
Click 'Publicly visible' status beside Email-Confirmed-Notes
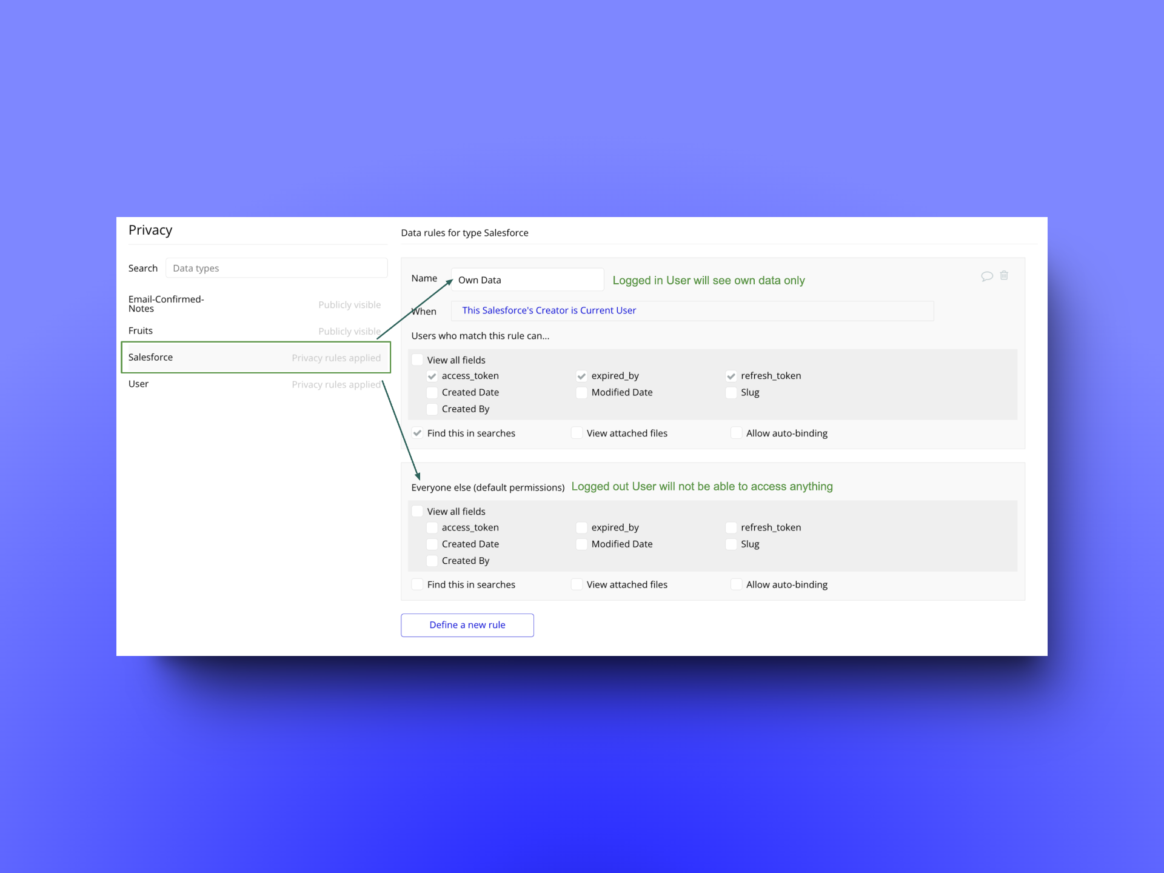350,304
